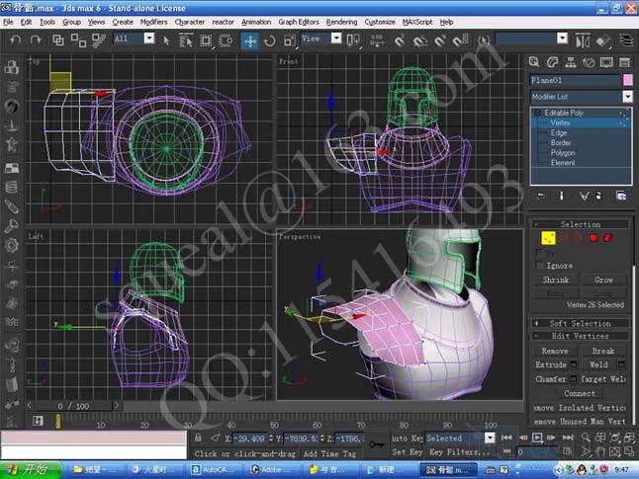Open the Display command panel tab
639x479 pixels.
[x=606, y=62]
